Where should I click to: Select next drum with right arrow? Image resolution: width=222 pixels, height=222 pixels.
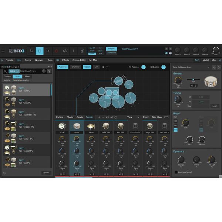click(219, 67)
